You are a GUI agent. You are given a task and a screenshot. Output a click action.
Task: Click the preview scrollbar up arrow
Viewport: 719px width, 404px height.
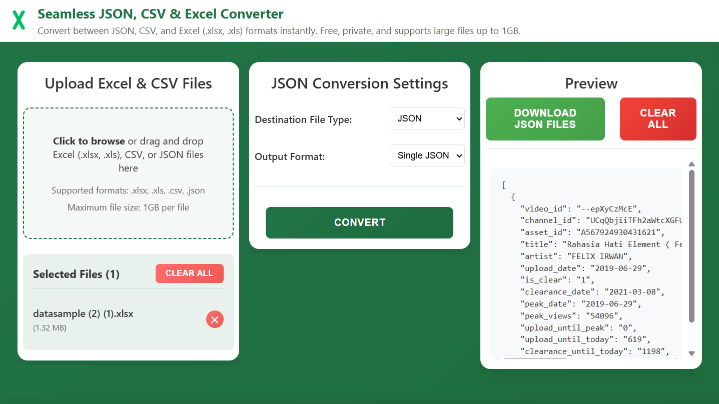click(x=691, y=164)
